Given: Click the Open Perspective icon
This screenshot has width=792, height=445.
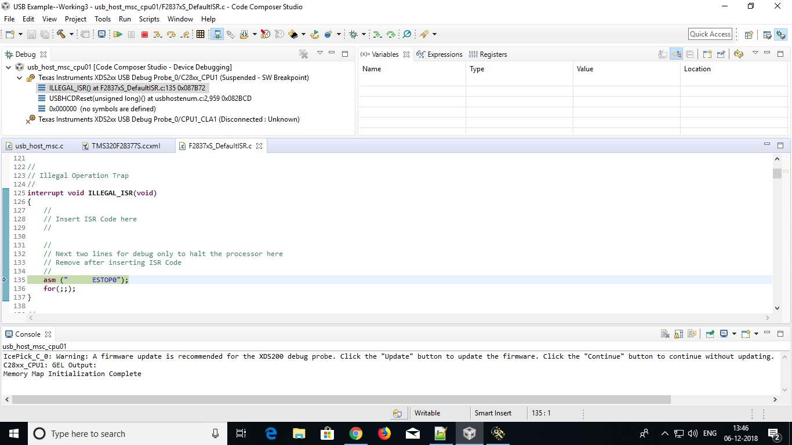Looking at the screenshot, I should pos(749,34).
